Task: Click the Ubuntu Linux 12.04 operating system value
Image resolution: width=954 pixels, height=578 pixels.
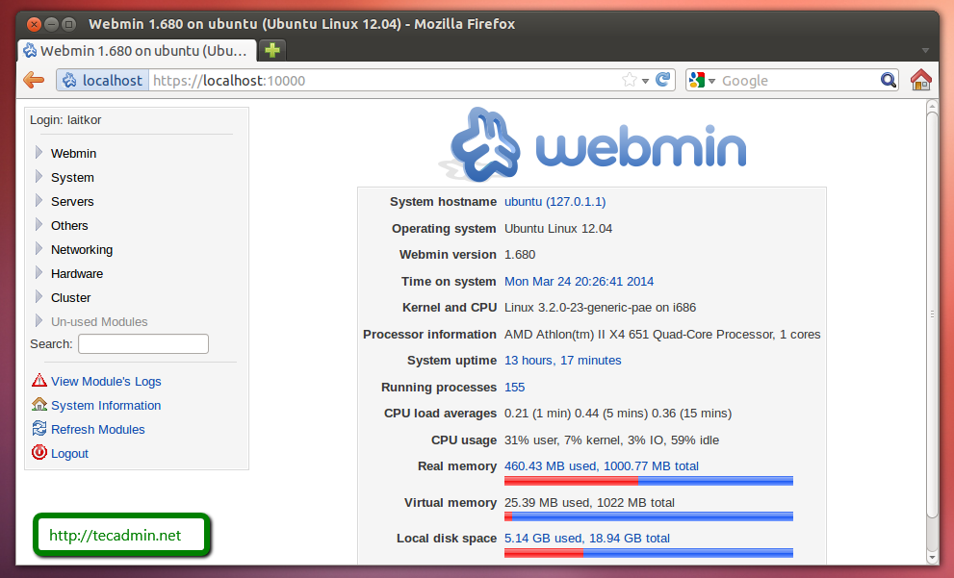Action: point(558,229)
